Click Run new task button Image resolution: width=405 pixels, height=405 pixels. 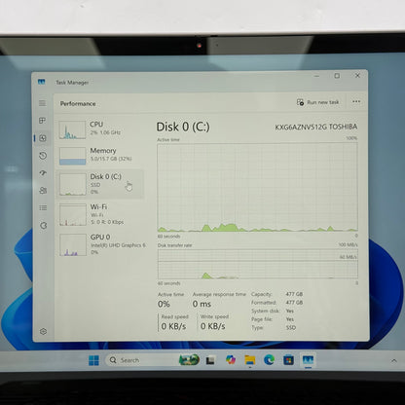[x=318, y=102]
